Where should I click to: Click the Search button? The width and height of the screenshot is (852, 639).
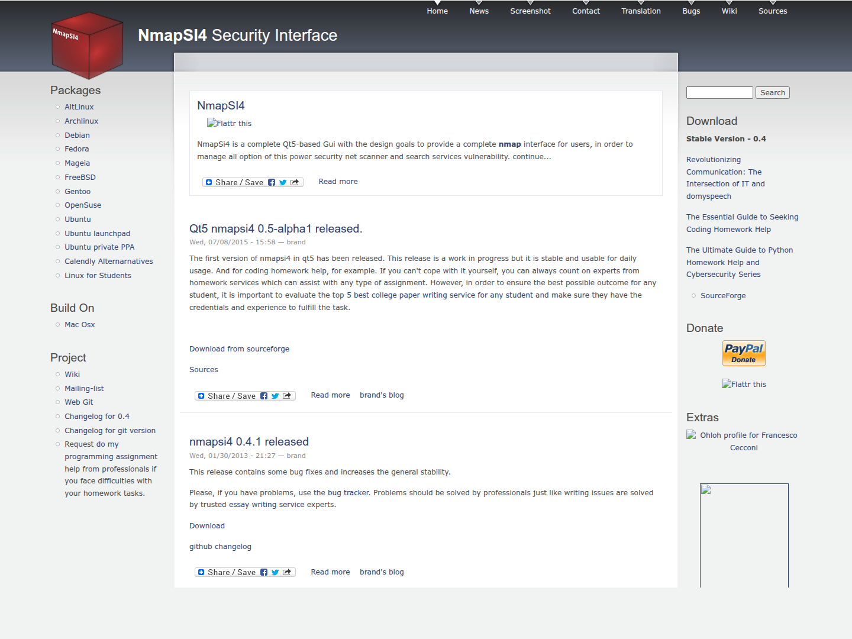[x=773, y=93]
